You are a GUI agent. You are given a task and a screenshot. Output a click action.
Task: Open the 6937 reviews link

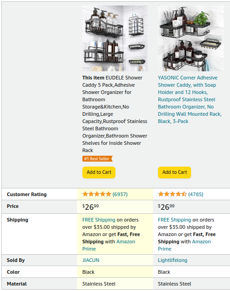tap(120, 194)
